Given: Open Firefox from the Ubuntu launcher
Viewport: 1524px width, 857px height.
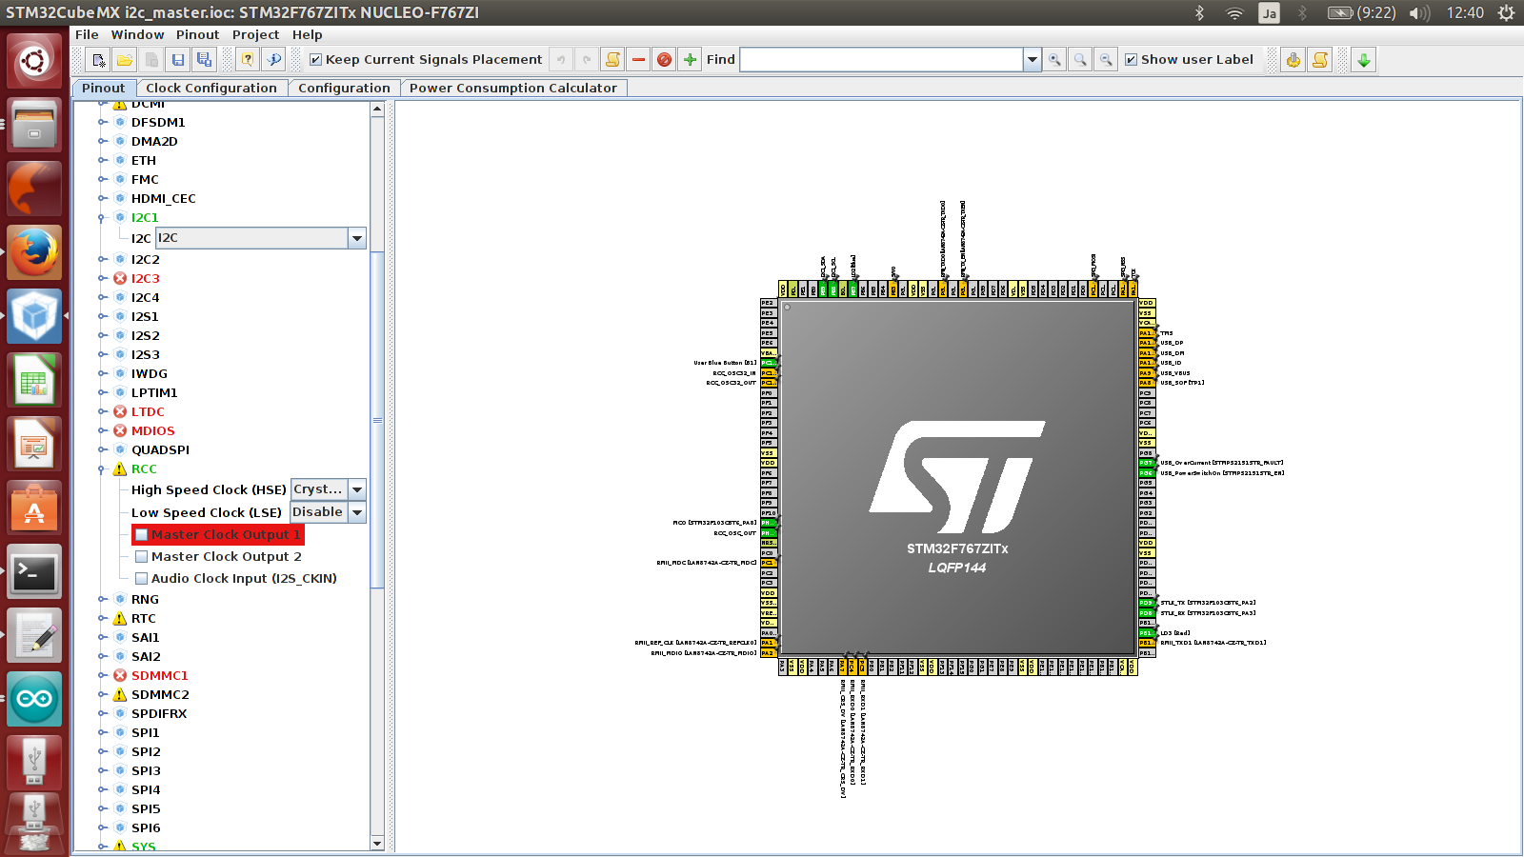Looking at the screenshot, I should point(34,252).
